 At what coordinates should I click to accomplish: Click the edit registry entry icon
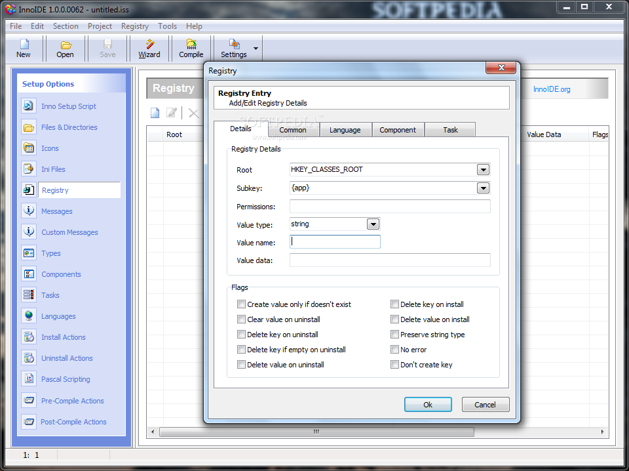click(172, 113)
